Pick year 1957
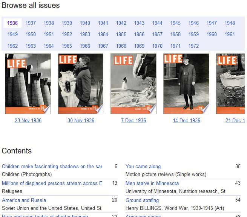 point(157,35)
